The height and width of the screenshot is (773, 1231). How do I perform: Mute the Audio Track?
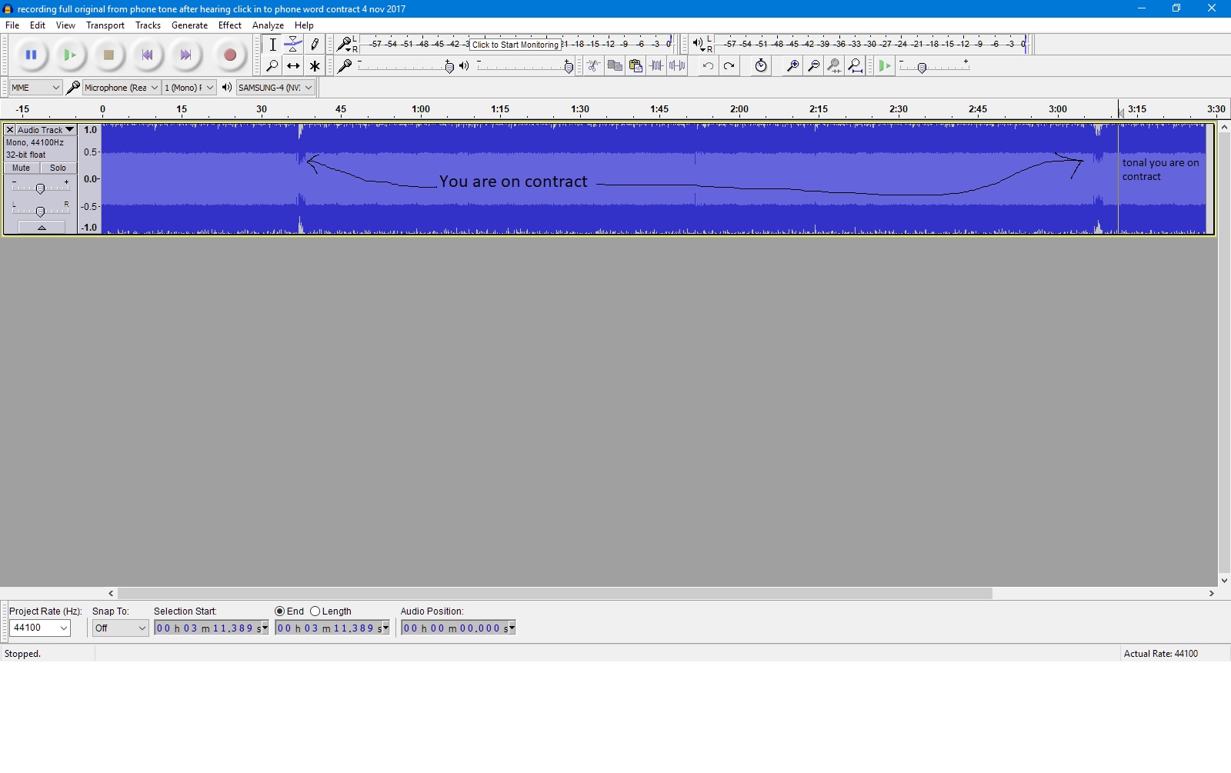click(22, 168)
